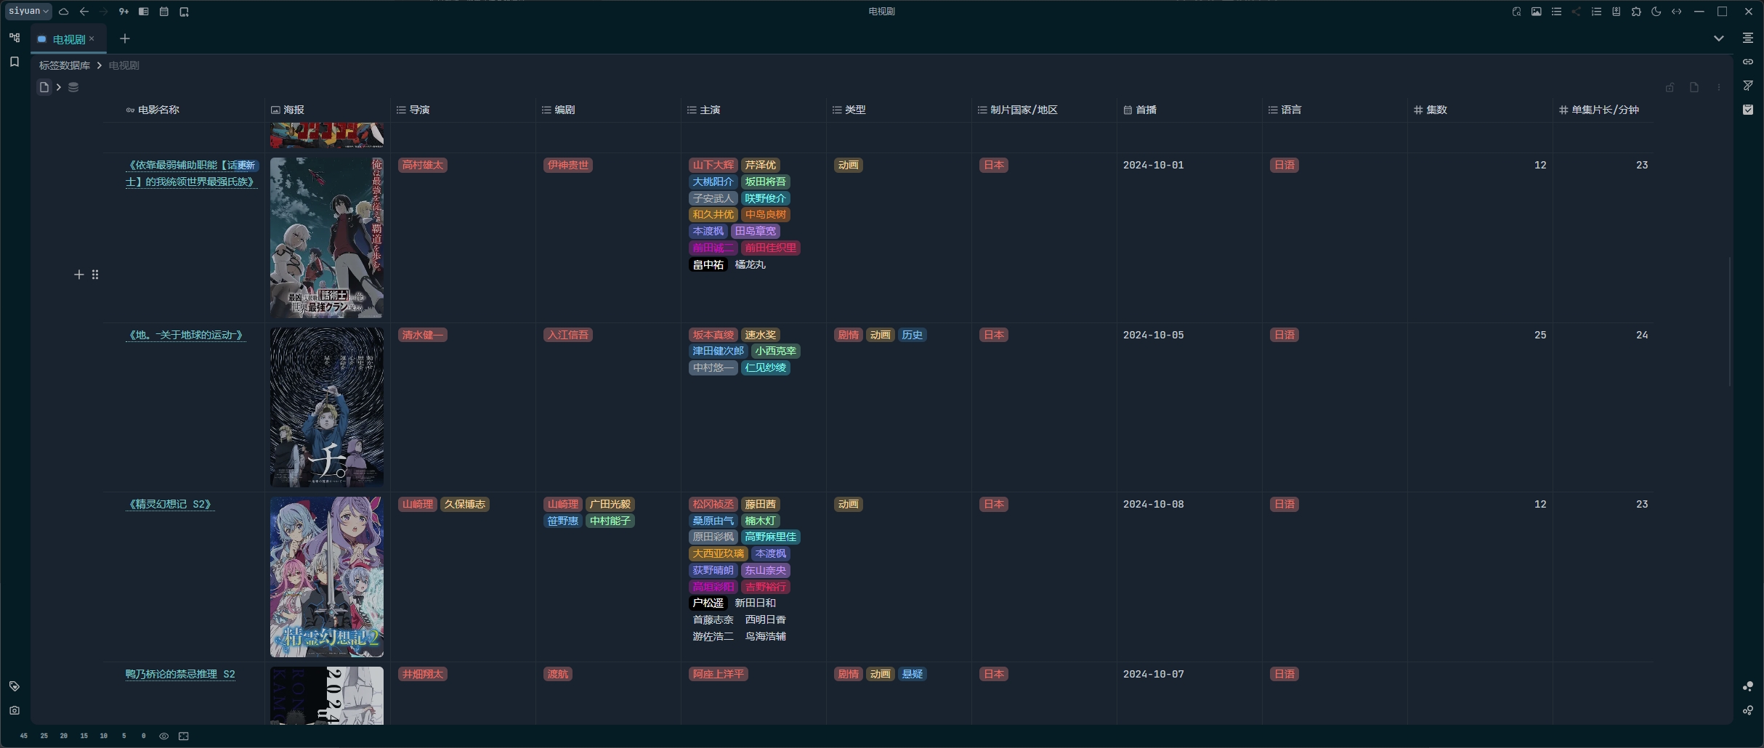Expand the tab list chevron

point(1719,38)
